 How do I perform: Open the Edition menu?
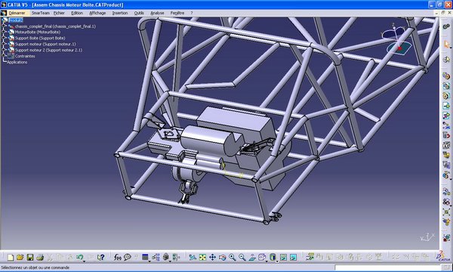coord(77,13)
